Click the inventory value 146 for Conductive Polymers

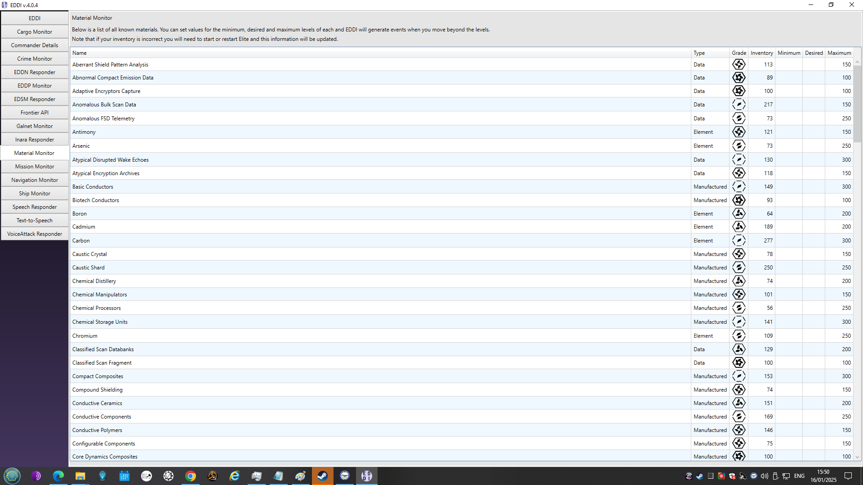(x=768, y=430)
